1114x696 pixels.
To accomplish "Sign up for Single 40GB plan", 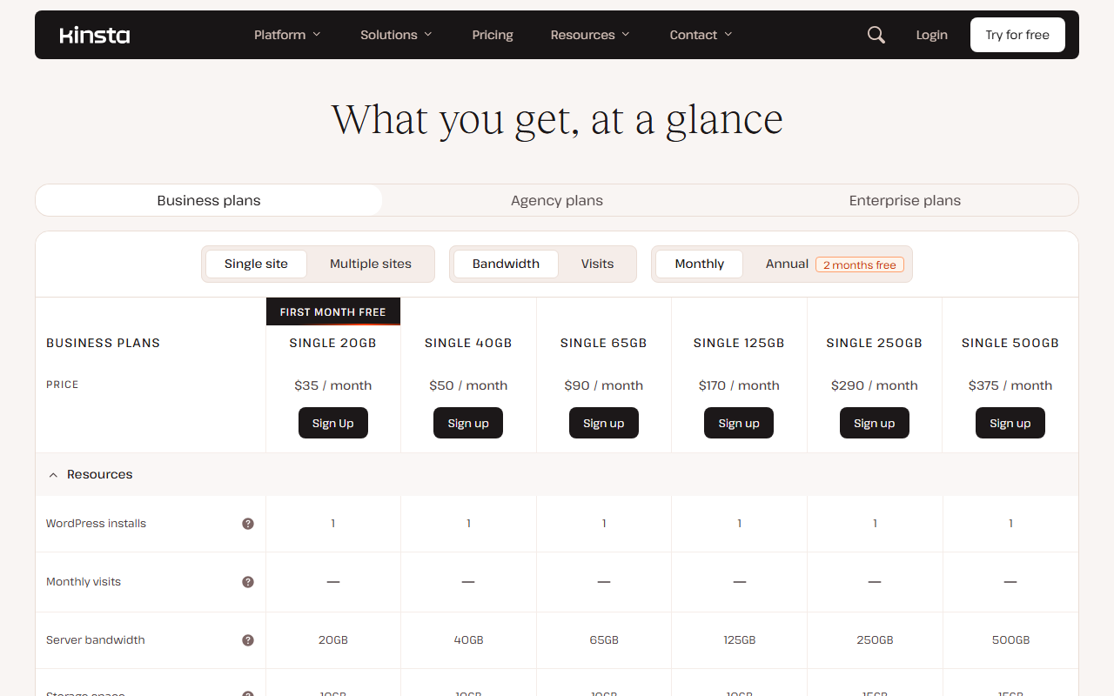I will pyautogui.click(x=468, y=423).
